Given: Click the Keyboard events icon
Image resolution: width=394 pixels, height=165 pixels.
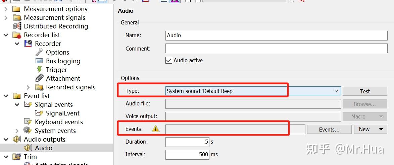Looking at the screenshot, I should [x=28, y=122].
